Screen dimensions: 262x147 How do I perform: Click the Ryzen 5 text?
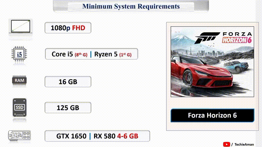106,54
